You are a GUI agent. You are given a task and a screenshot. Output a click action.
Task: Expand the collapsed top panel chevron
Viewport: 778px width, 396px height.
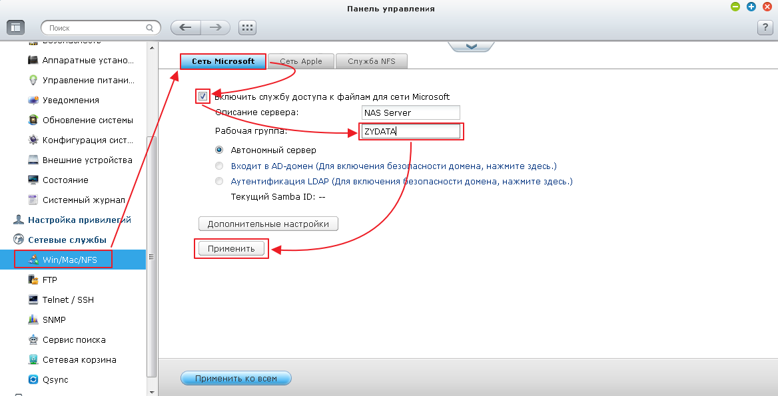472,46
